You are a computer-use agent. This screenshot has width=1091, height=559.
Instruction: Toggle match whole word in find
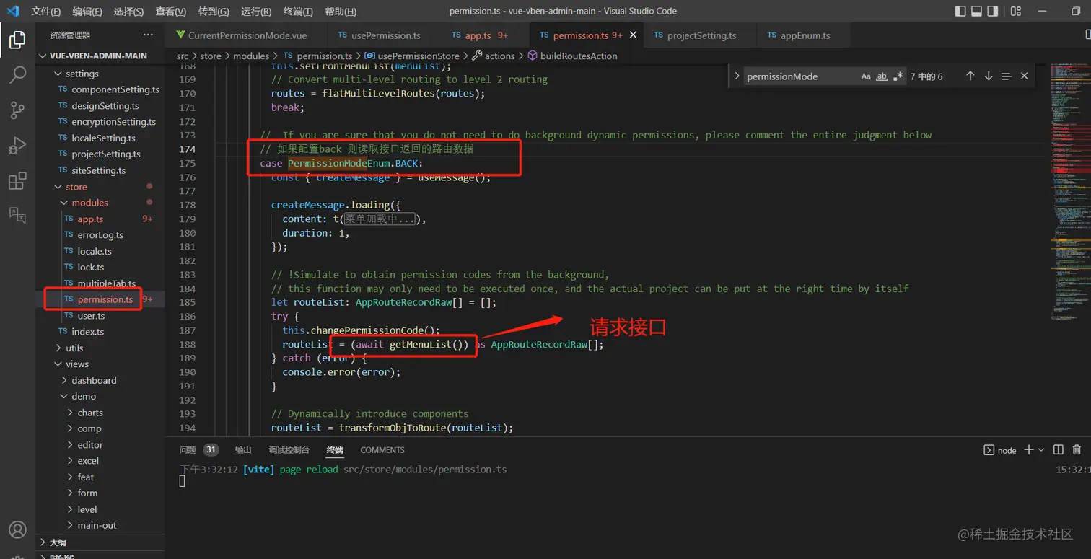[882, 76]
